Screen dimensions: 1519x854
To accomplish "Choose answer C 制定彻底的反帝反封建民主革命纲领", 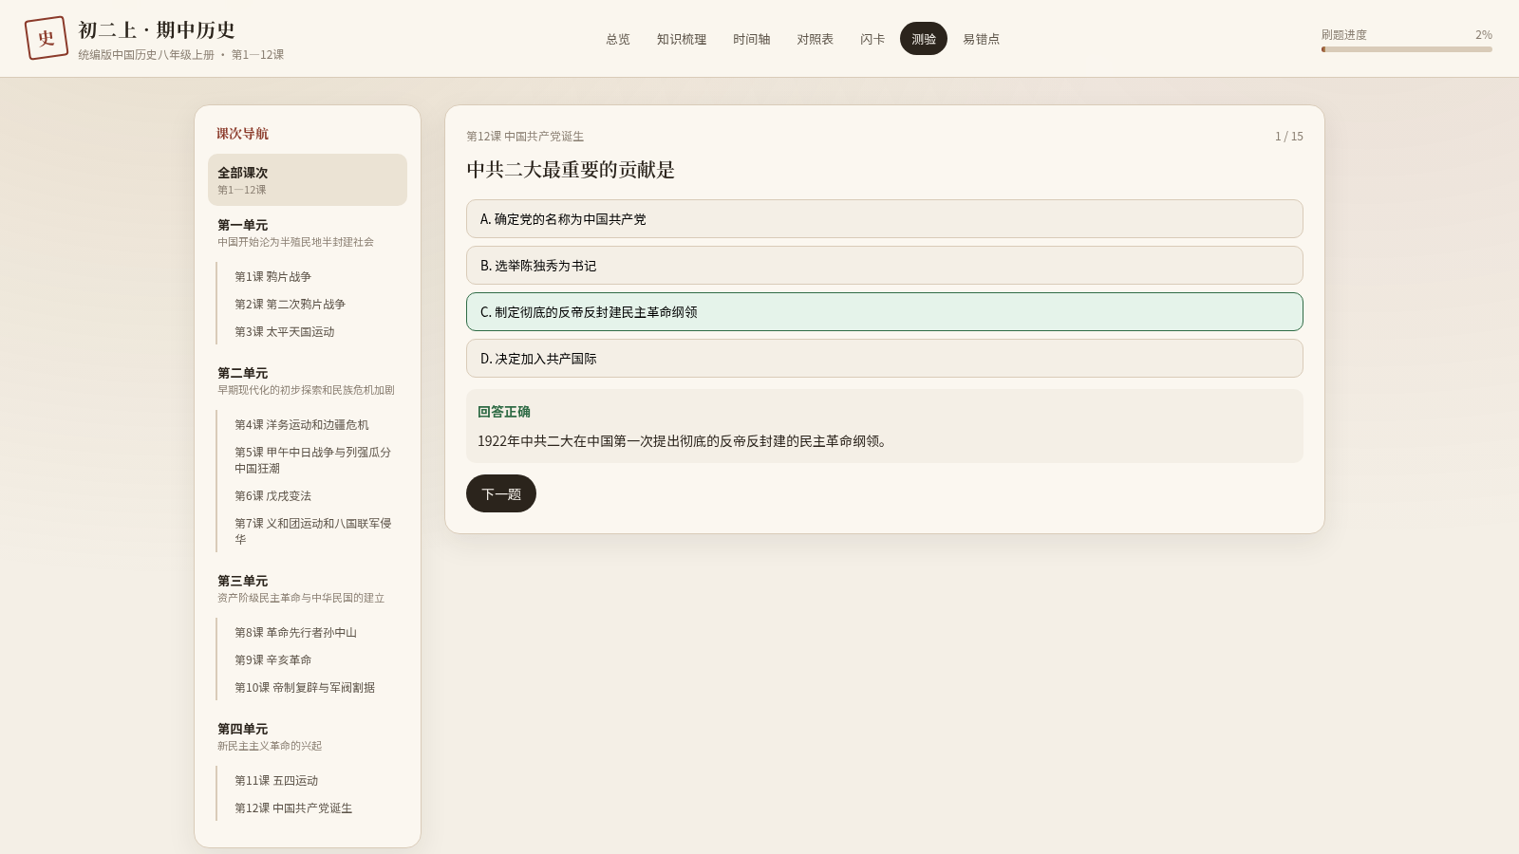I will [885, 312].
